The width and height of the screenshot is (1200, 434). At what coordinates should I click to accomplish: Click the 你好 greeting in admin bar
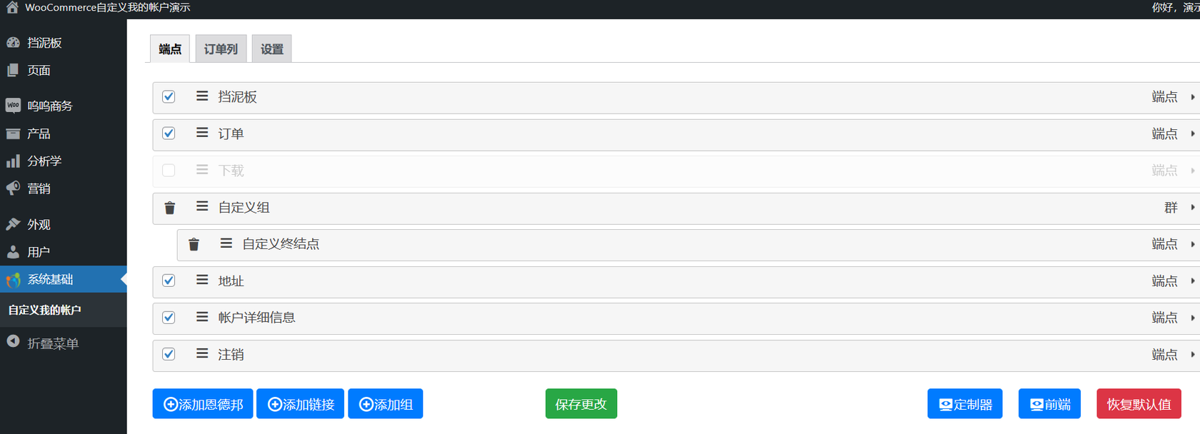coord(1176,7)
